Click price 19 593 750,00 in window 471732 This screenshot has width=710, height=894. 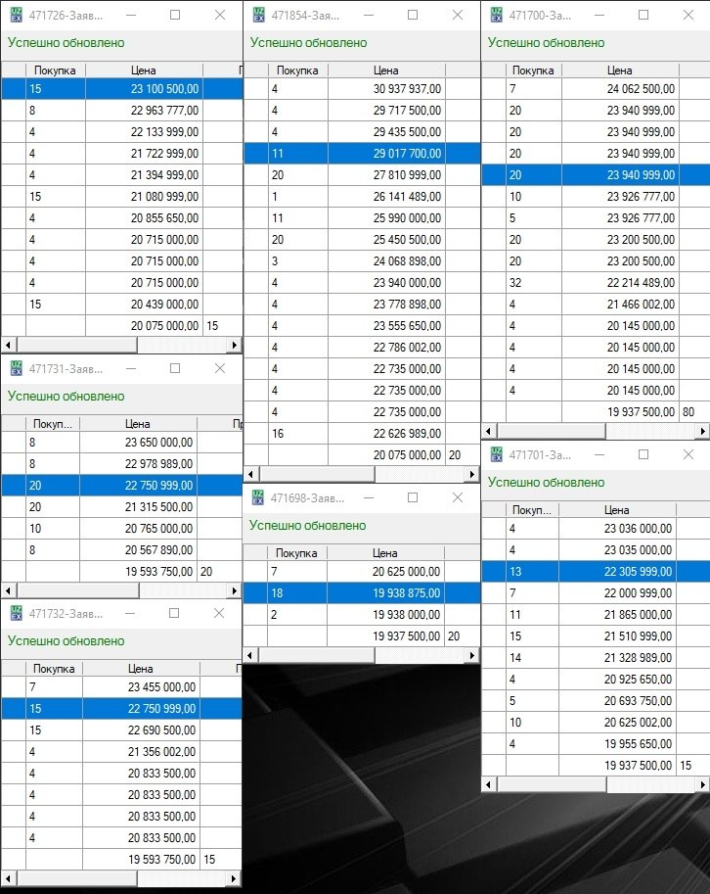coord(141,859)
